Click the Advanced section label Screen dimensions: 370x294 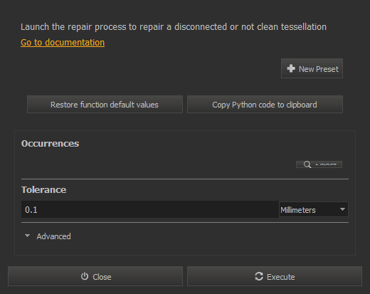[53, 236]
